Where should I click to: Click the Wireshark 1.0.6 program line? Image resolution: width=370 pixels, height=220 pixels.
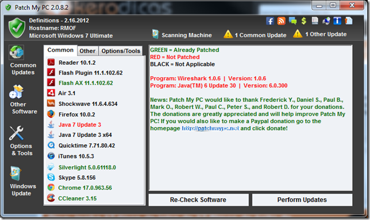[x=208, y=78]
